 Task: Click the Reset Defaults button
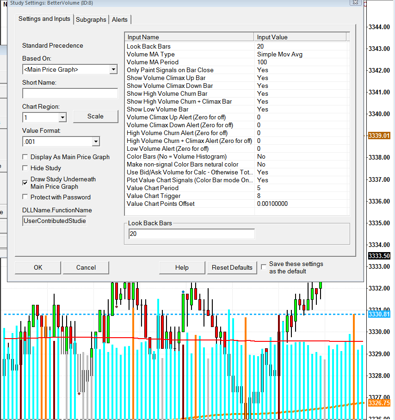point(232,267)
